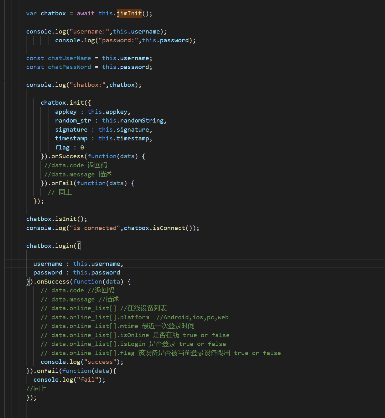
Task: Click the chatbox.isInit() statement
Action: [56, 219]
